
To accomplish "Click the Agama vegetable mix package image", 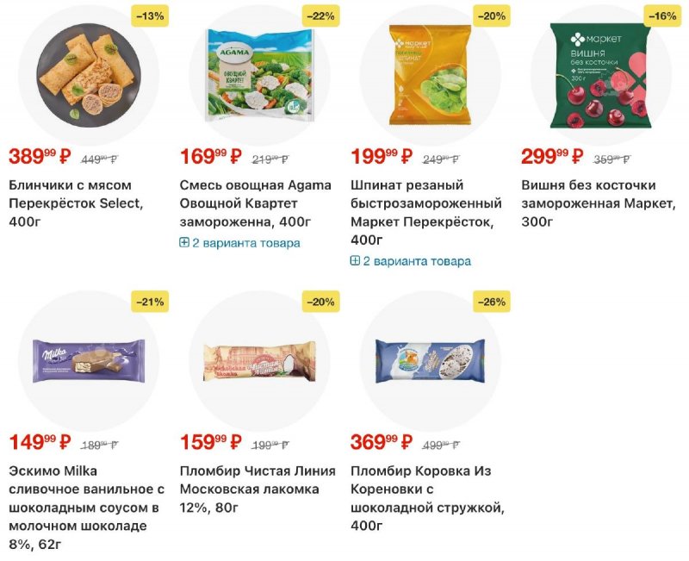I will (x=258, y=75).
